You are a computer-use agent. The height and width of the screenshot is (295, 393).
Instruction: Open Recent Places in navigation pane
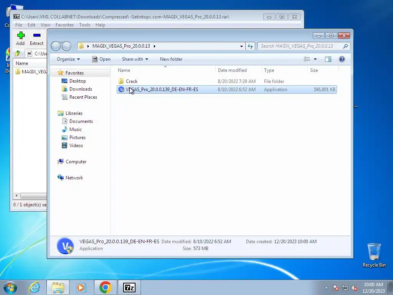83,97
